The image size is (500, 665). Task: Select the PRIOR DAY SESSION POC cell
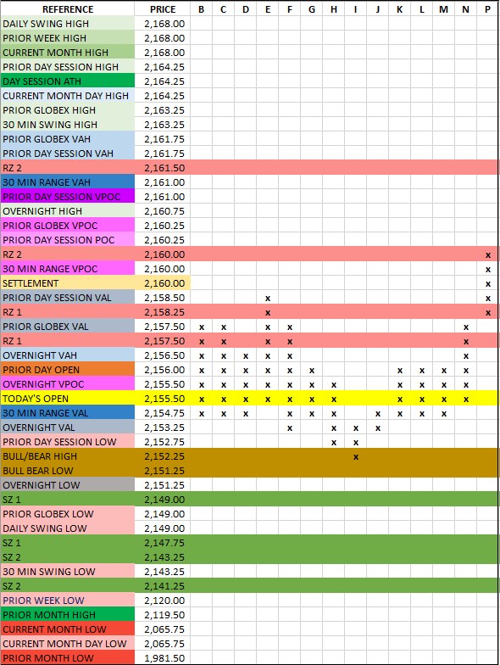(x=68, y=240)
